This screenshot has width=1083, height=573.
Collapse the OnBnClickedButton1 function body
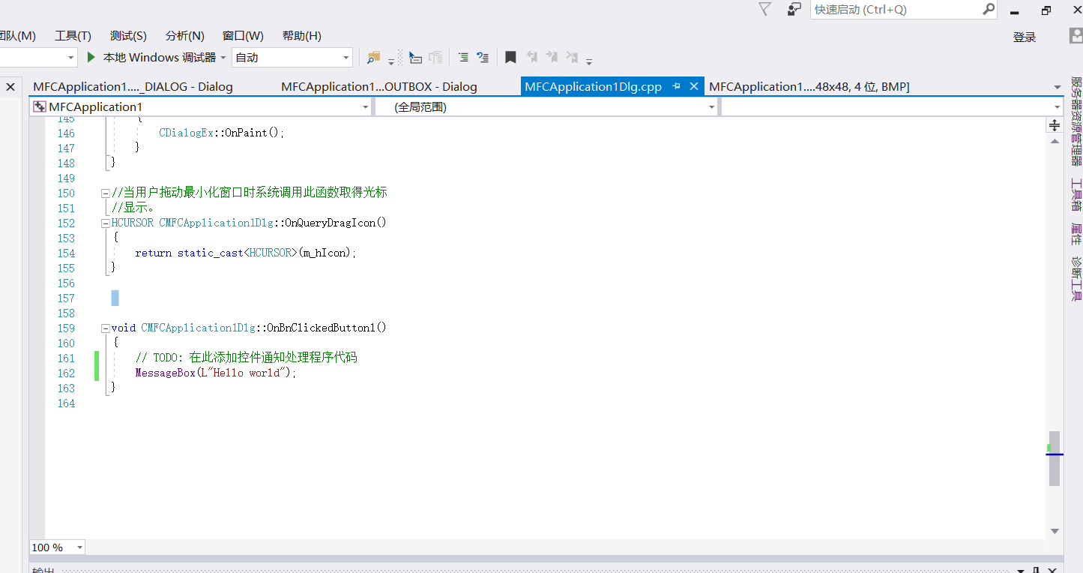(x=105, y=328)
